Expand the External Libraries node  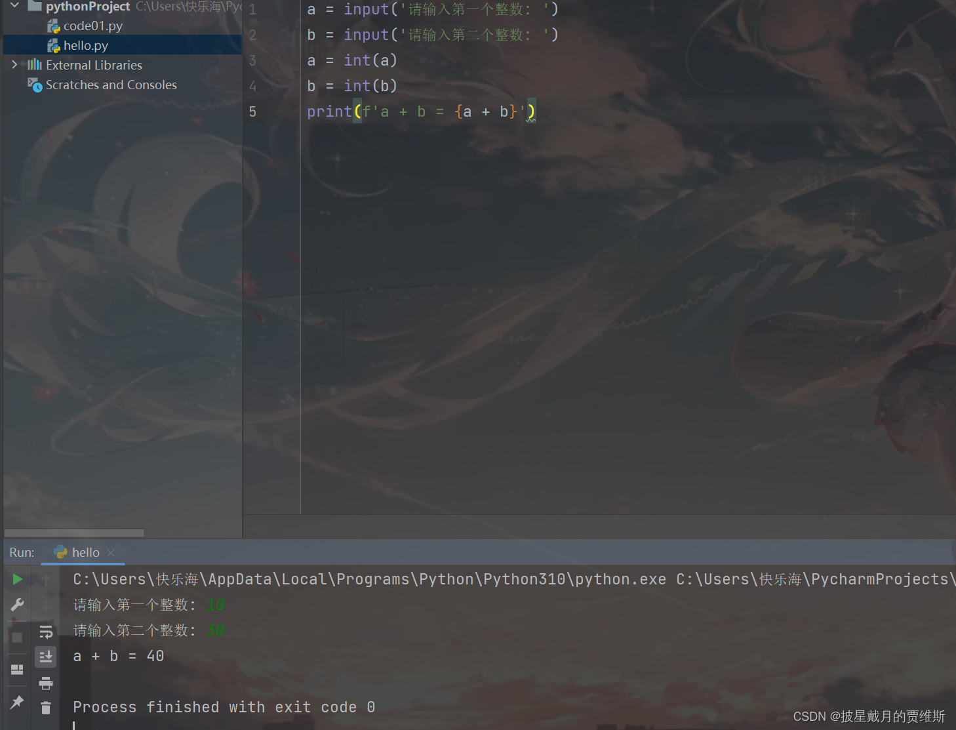tap(14, 65)
